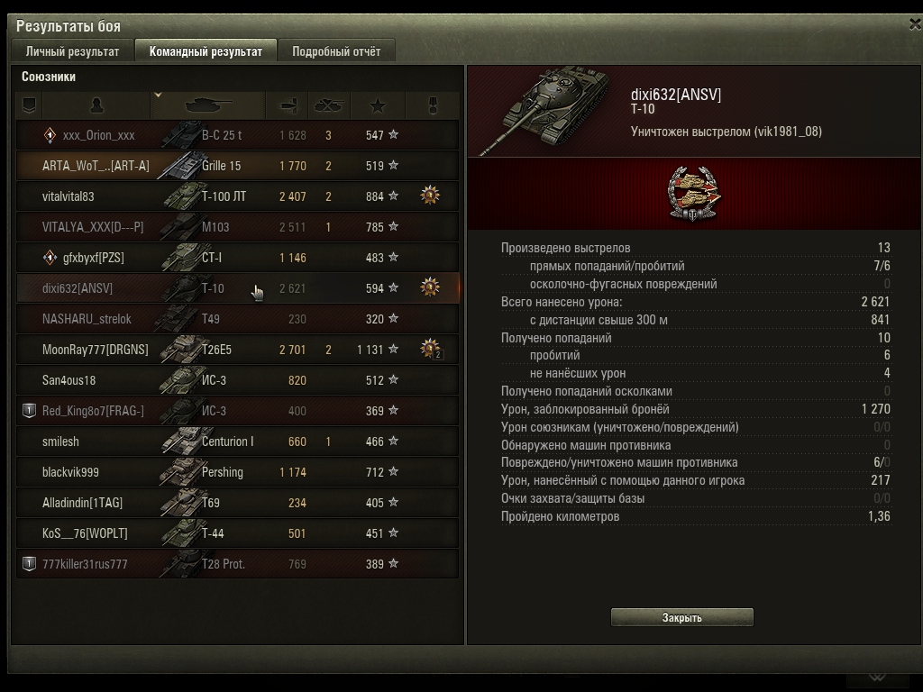Sort allies by damage dealt icon
The width and height of the screenshot is (923, 692).
(288, 105)
